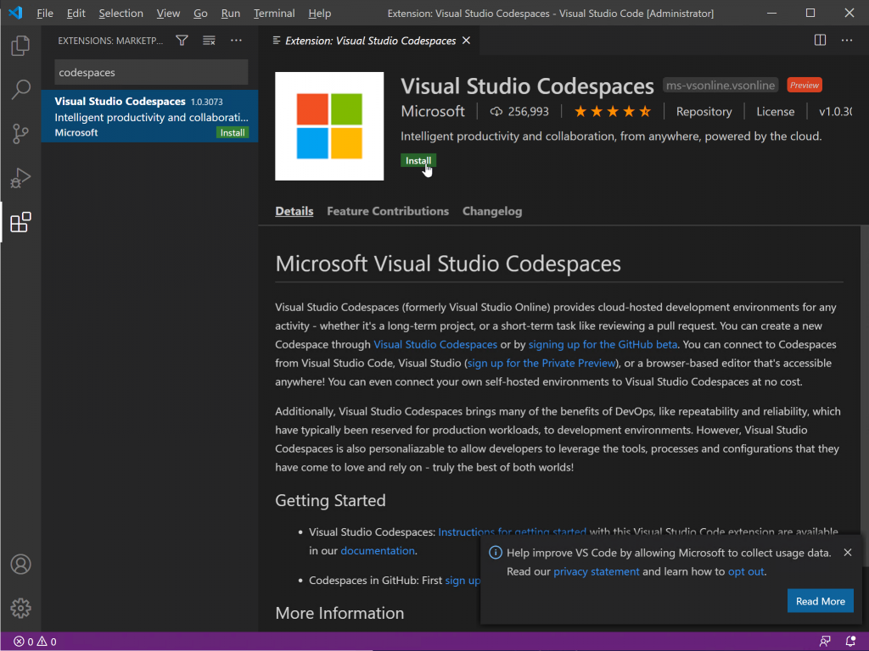Screen dimensions: 869x651
Task: Clear extensions search results icon
Action: pos(209,41)
